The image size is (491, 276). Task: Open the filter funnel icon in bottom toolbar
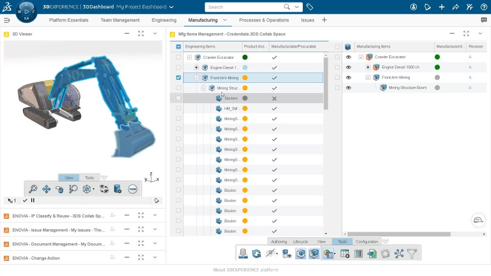pyautogui.click(x=412, y=254)
